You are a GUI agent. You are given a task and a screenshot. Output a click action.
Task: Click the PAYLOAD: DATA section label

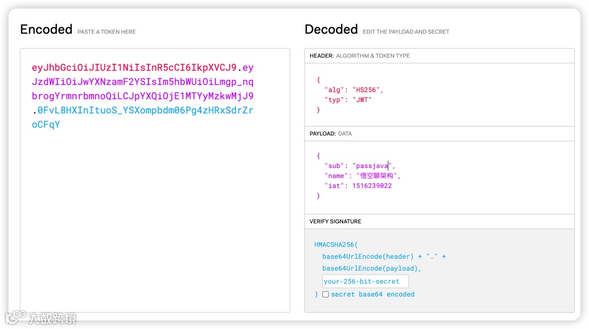coord(330,134)
